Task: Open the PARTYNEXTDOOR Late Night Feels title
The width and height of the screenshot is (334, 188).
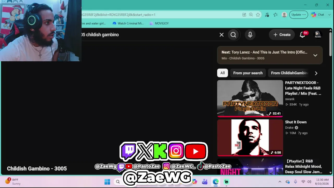Action: click(303, 88)
